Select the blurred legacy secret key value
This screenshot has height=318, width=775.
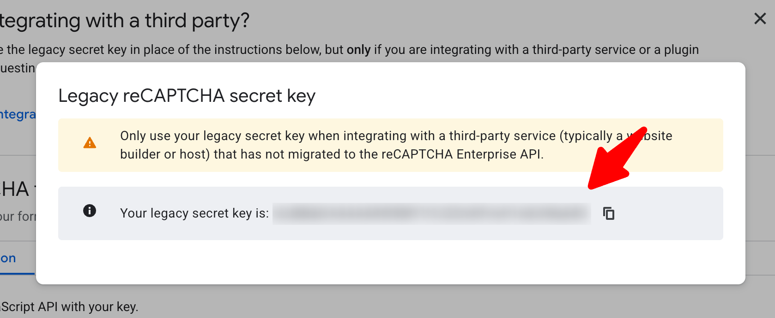click(431, 213)
